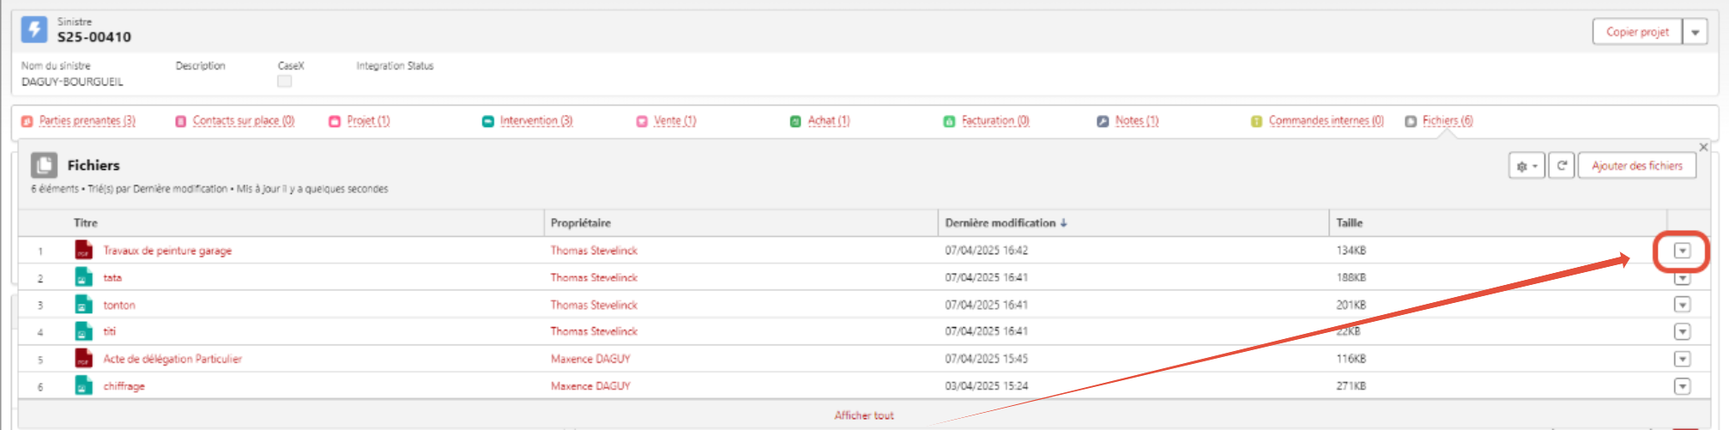Click the Sinistre lightning record icon
The image size is (1729, 430).
pos(34,29)
